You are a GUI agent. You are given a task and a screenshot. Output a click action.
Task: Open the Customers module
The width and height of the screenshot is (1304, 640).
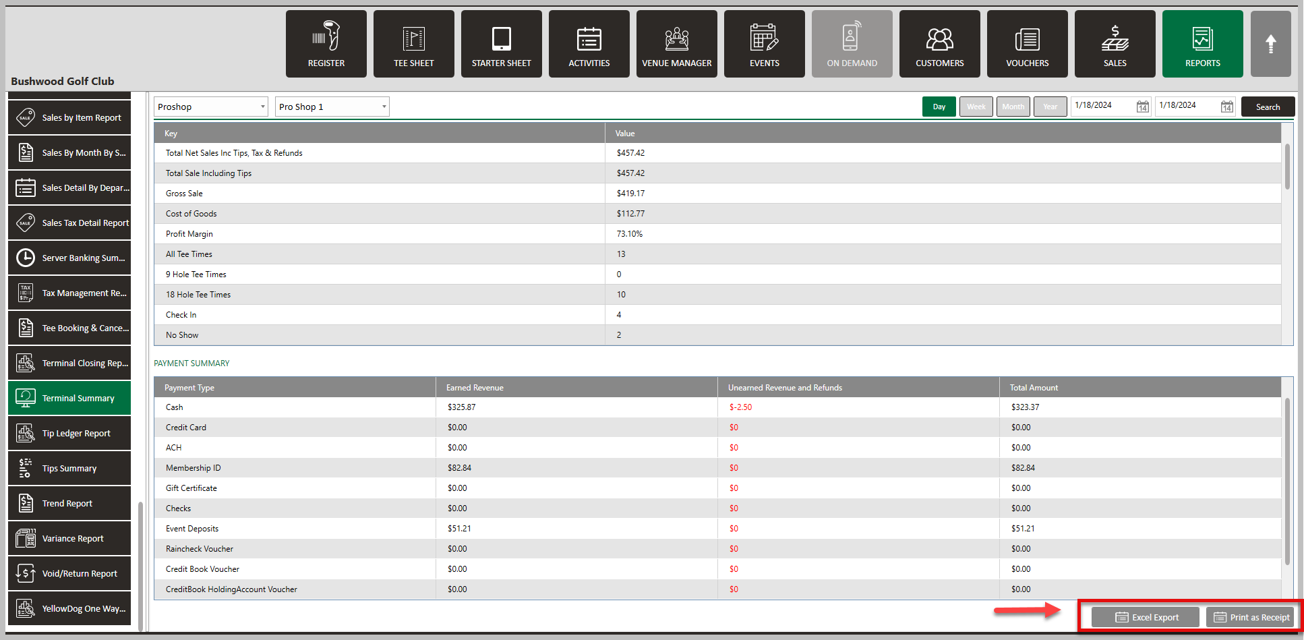(940, 44)
